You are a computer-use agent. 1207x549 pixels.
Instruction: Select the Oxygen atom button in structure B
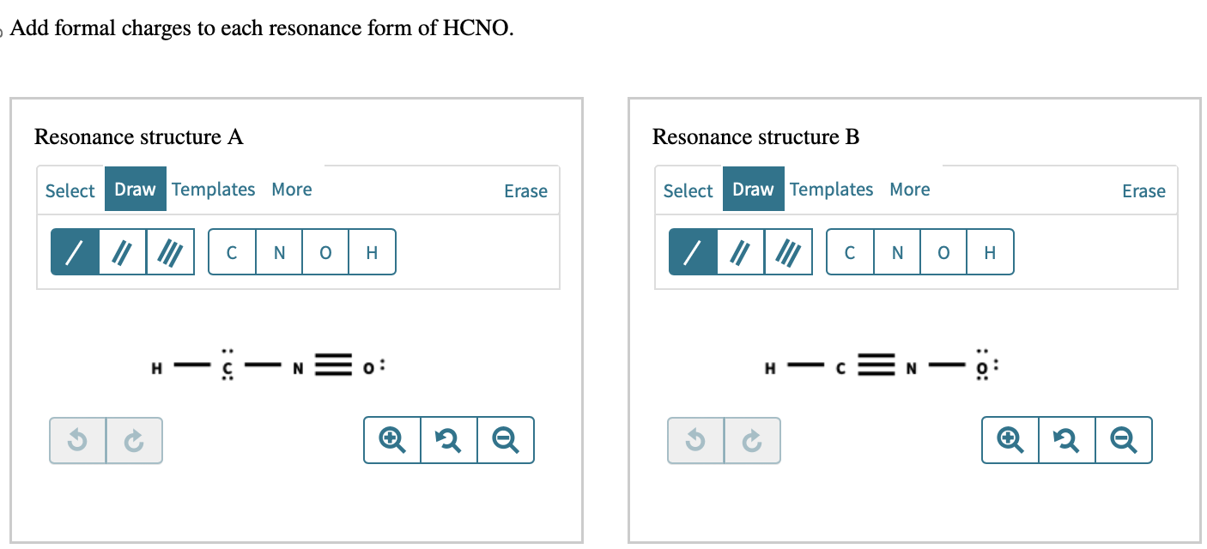[943, 251]
